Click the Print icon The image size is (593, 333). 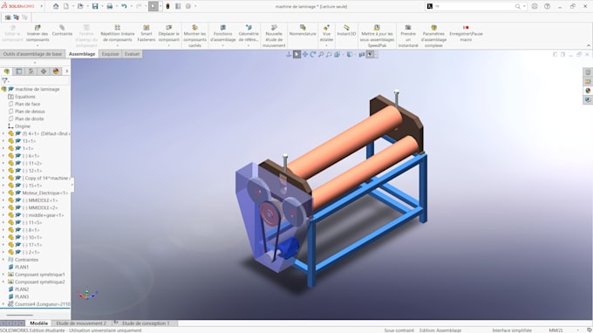pos(110,6)
